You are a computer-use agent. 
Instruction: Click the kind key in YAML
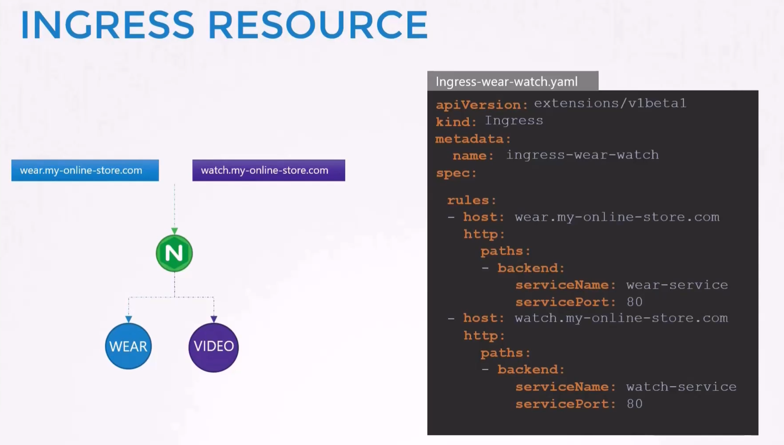456,122
